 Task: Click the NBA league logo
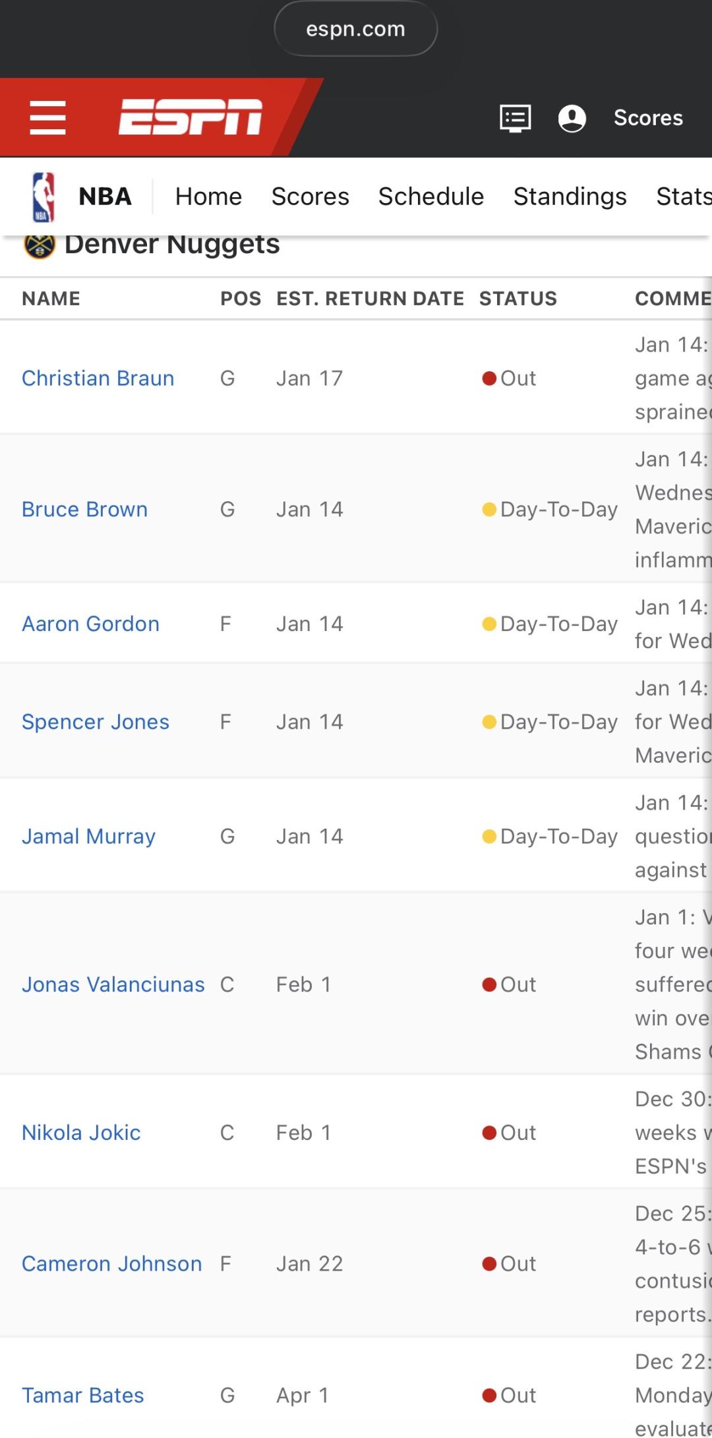[44, 196]
